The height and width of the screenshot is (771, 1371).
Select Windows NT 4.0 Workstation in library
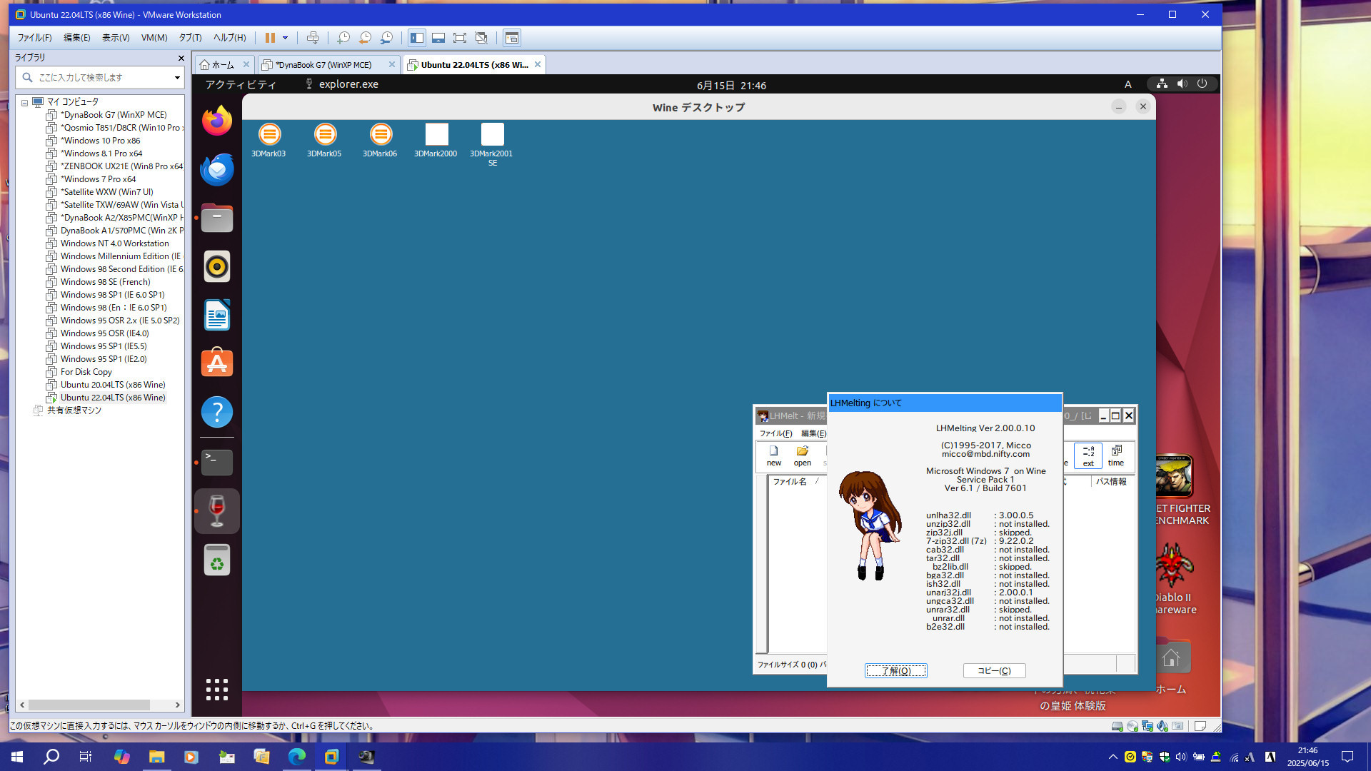(114, 243)
